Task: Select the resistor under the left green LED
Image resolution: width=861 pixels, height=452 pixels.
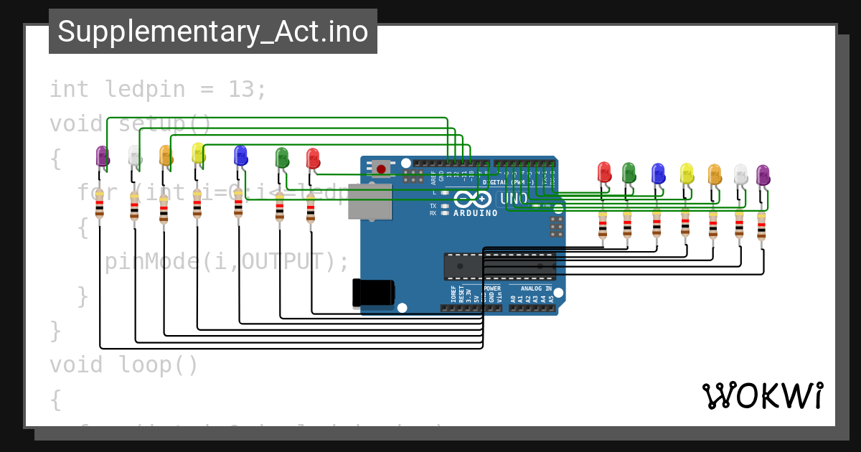Action: coord(280,207)
